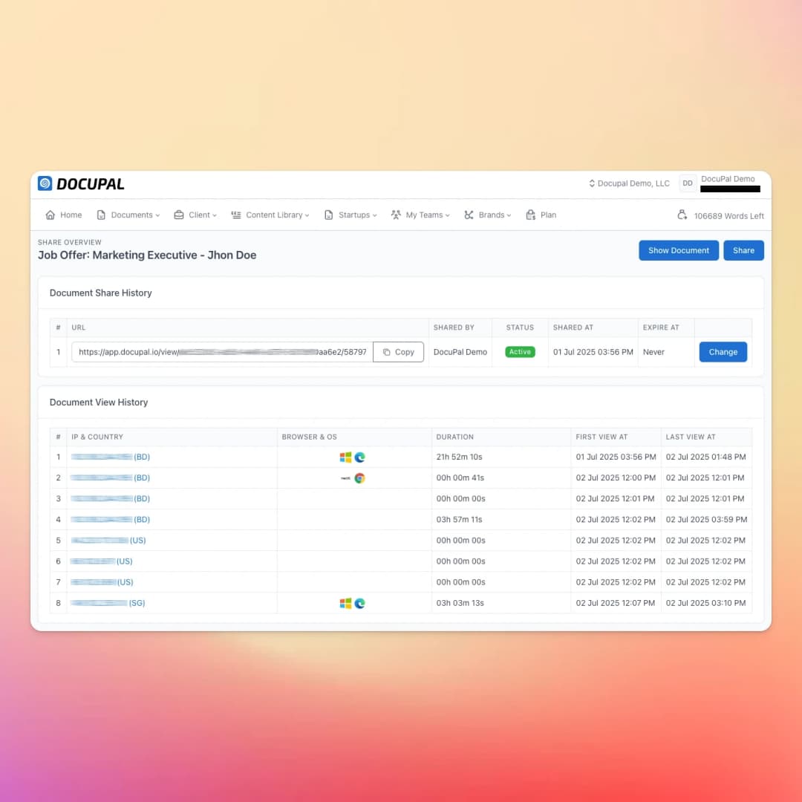Viewport: 802px width, 802px height.
Task: Click the Content Library list icon
Action: [235, 215]
